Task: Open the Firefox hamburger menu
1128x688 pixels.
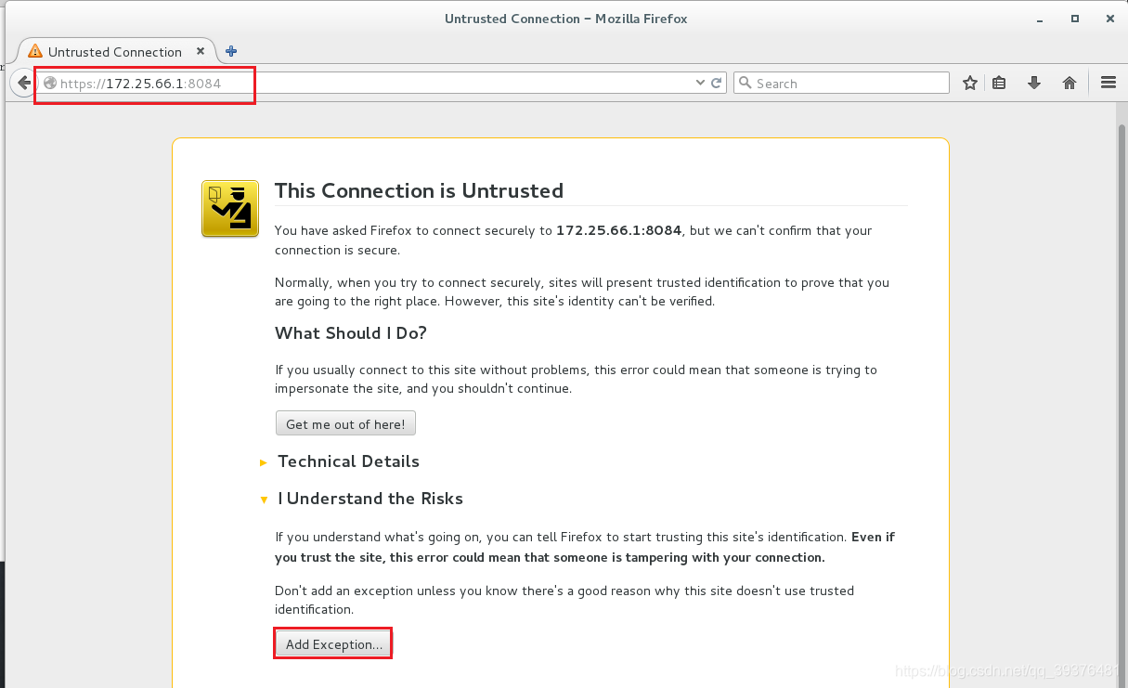Action: 1108,83
